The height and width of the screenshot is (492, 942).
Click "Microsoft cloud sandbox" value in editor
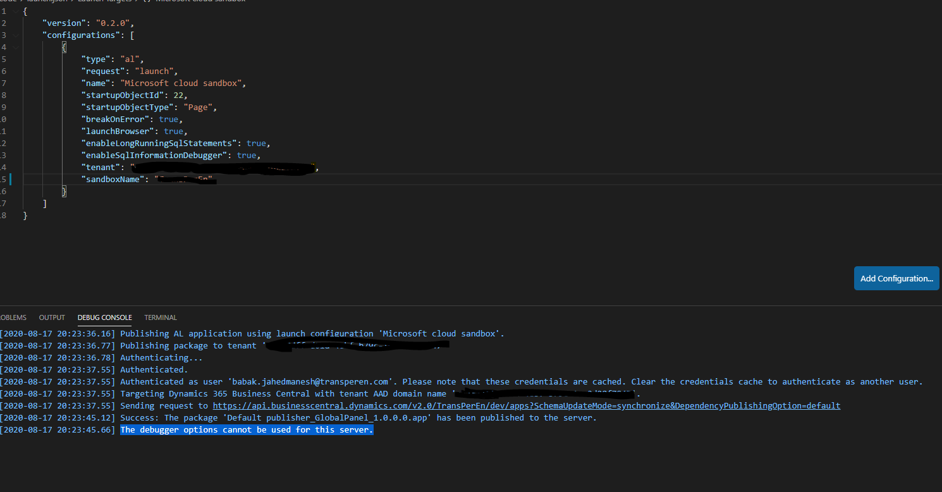click(x=180, y=83)
